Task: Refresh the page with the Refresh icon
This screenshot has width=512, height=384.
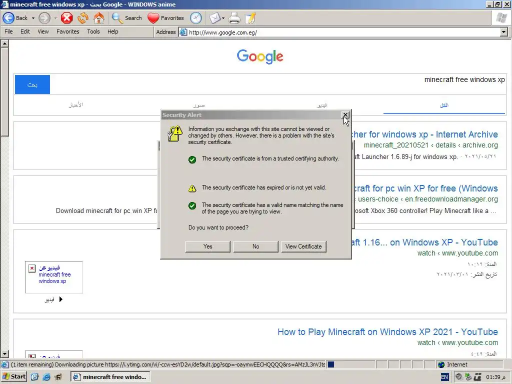Action: [x=82, y=18]
